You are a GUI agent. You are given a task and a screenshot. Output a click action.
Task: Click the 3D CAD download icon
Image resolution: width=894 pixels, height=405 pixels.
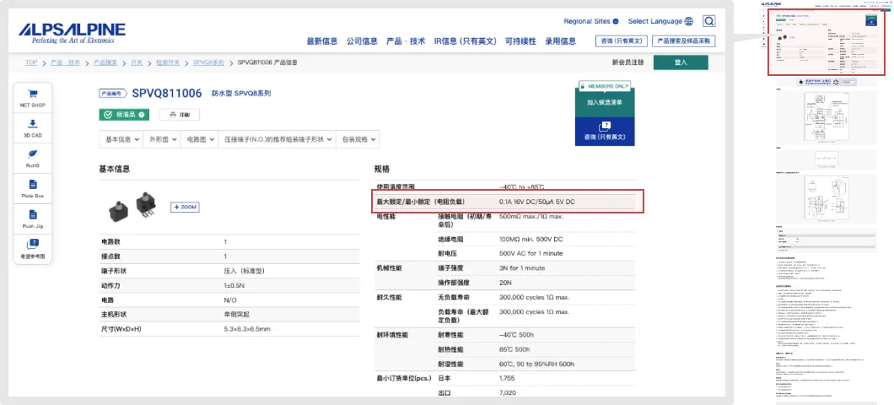click(x=32, y=125)
